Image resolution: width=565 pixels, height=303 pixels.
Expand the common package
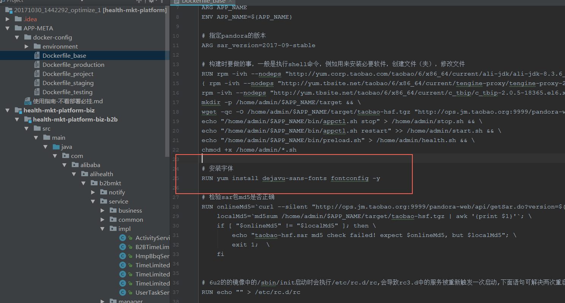(103, 219)
